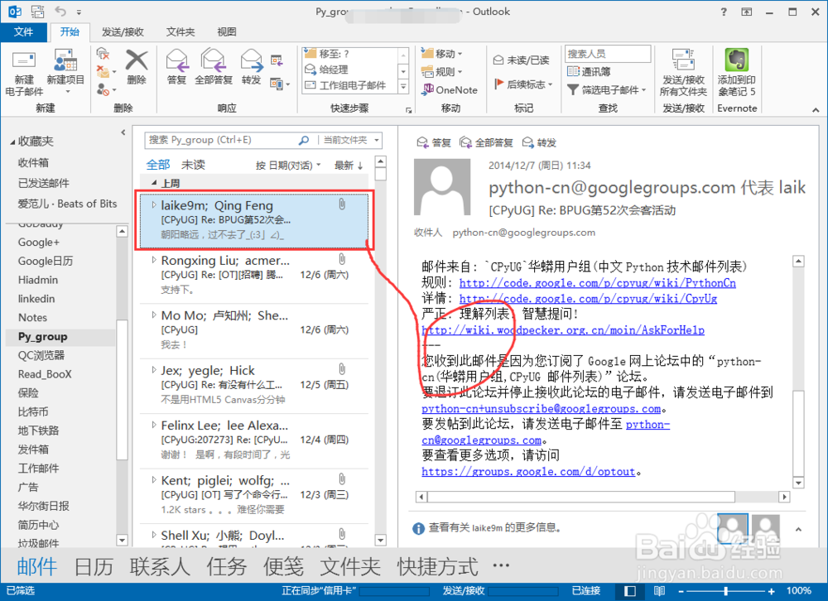
Task: Select the QC浏览器 folder
Action: click(41, 355)
